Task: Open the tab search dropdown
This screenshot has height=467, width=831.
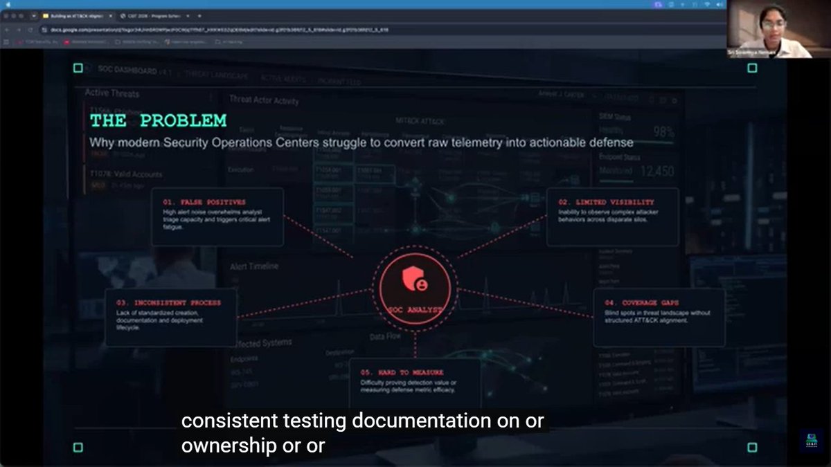Action: [x=33, y=15]
